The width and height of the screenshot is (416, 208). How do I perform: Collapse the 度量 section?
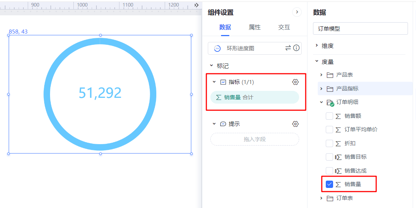coord(317,61)
